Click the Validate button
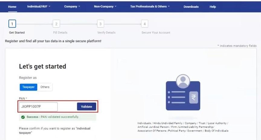Viewport: 261px width, 140px height. 87,106
